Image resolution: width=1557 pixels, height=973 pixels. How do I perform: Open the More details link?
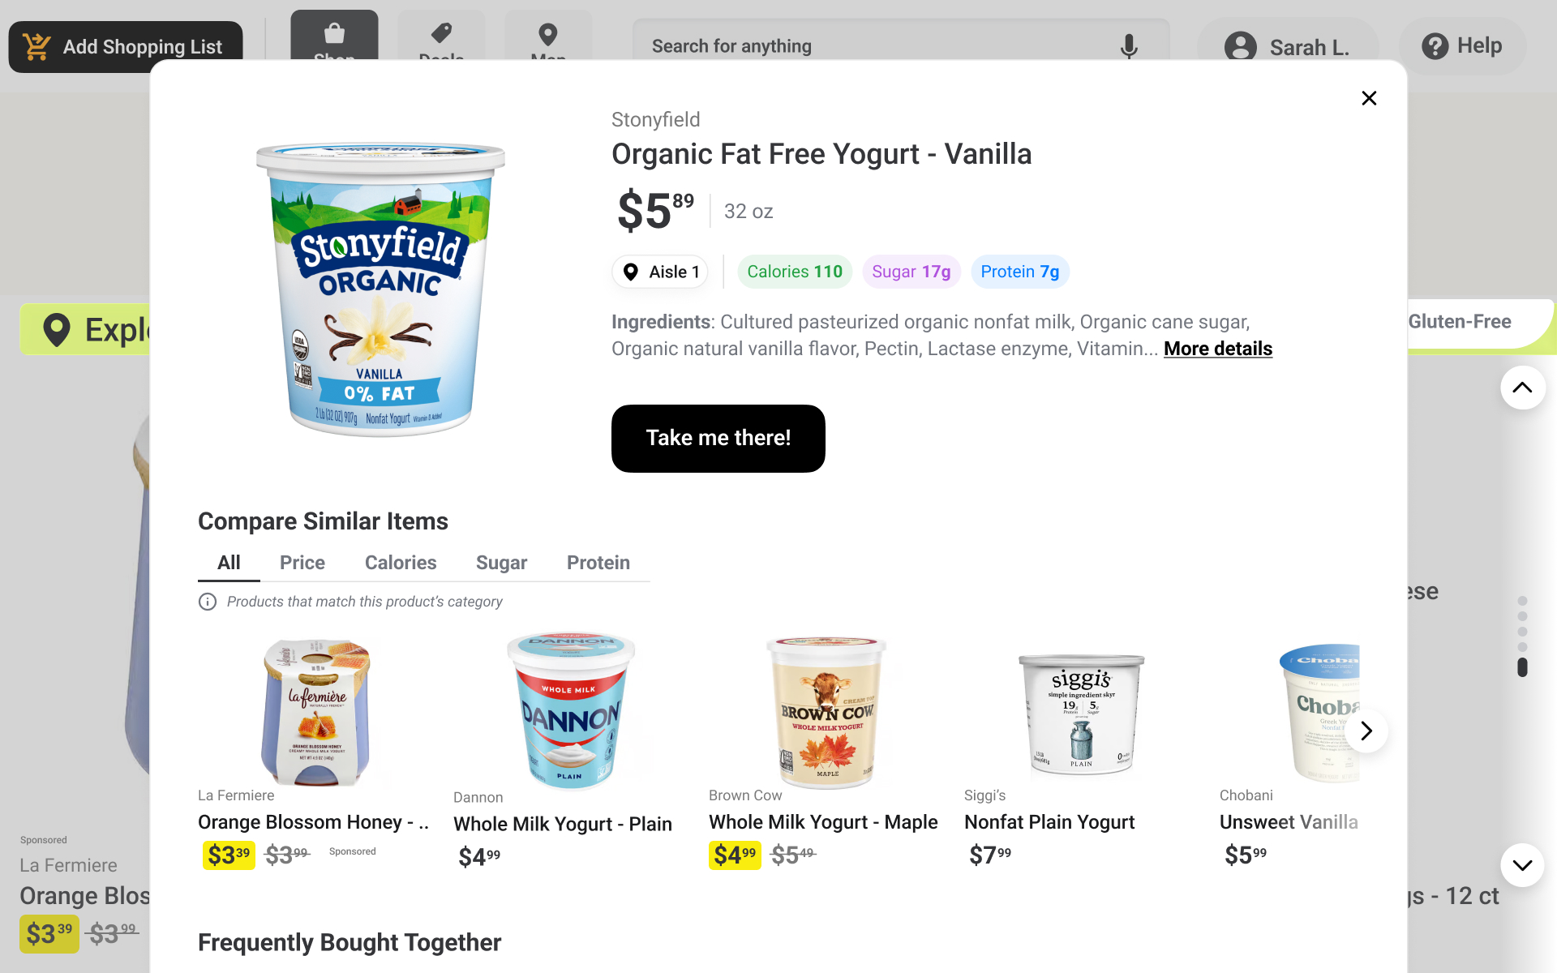tap(1217, 349)
